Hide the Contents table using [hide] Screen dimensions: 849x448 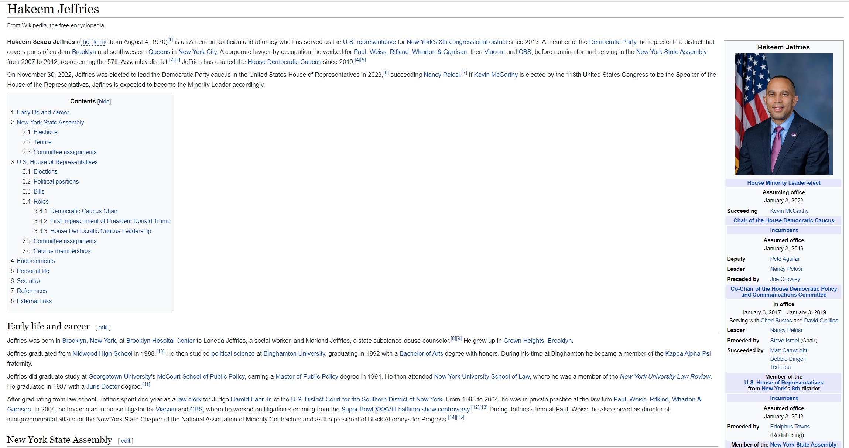pyautogui.click(x=104, y=102)
